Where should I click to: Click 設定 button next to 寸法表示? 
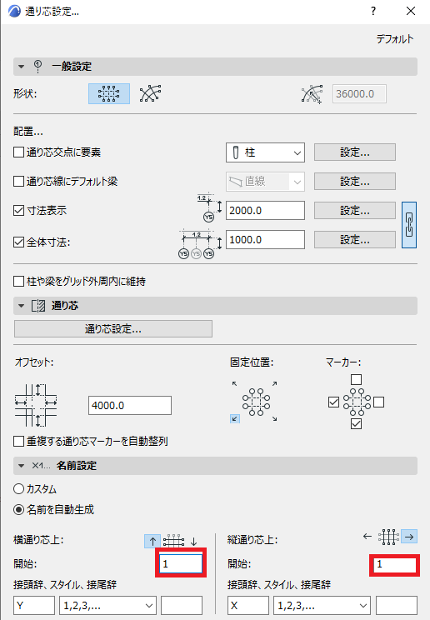tap(355, 210)
